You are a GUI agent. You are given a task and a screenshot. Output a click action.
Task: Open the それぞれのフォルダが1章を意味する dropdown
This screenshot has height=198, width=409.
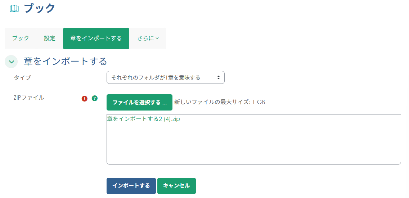point(165,77)
